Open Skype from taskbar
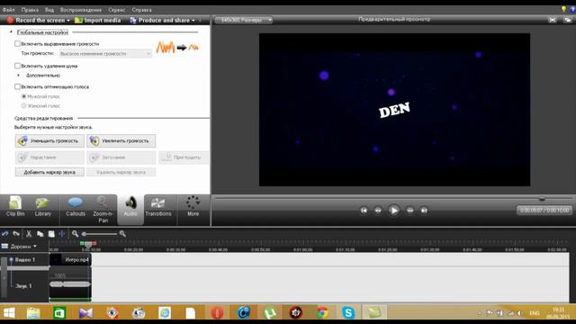Screen dimensions: 576x324 [x=348, y=312]
